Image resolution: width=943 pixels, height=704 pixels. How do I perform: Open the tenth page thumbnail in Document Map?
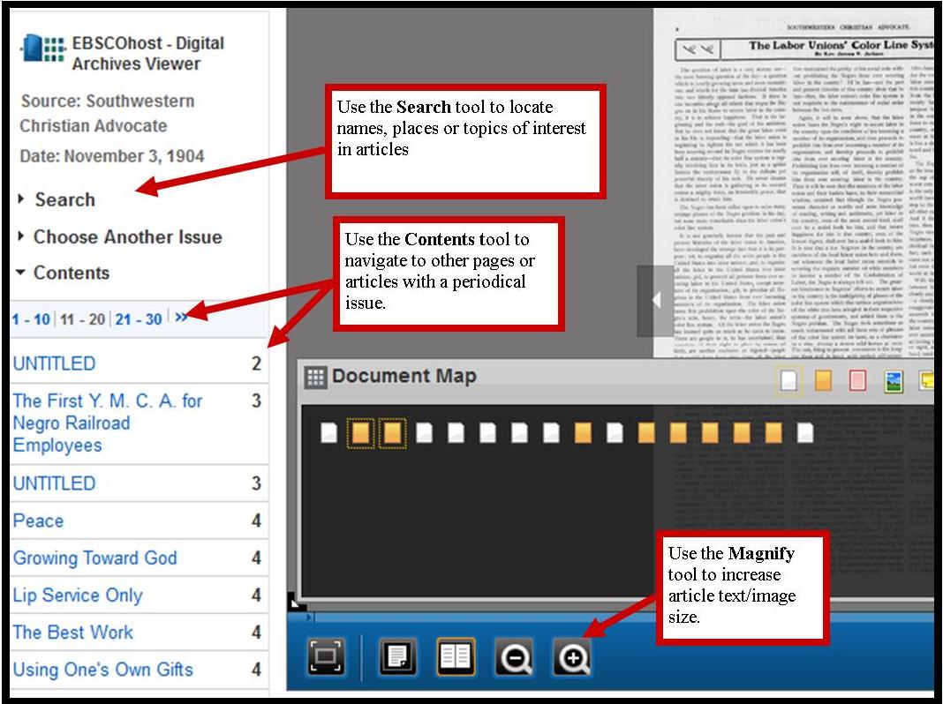tap(615, 432)
